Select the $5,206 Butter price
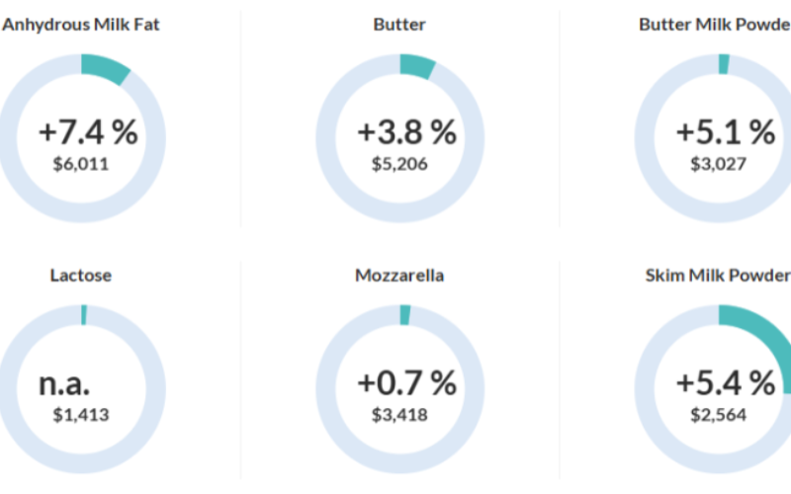This screenshot has height=494, width=791. [399, 163]
